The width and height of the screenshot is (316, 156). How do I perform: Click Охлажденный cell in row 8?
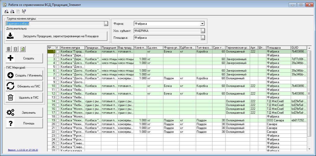238,78
